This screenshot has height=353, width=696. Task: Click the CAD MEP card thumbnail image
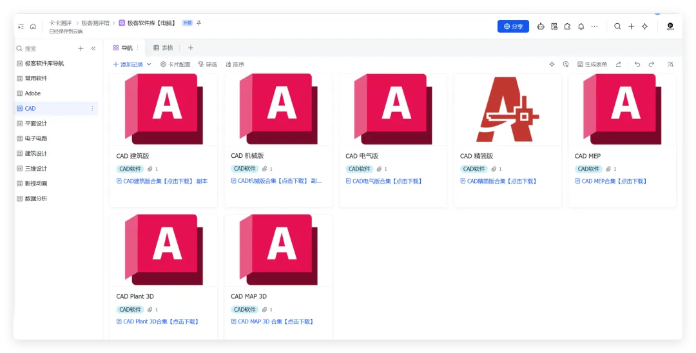point(623,109)
